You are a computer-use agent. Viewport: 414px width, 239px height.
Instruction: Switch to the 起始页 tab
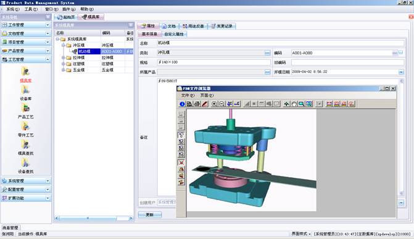[66, 17]
